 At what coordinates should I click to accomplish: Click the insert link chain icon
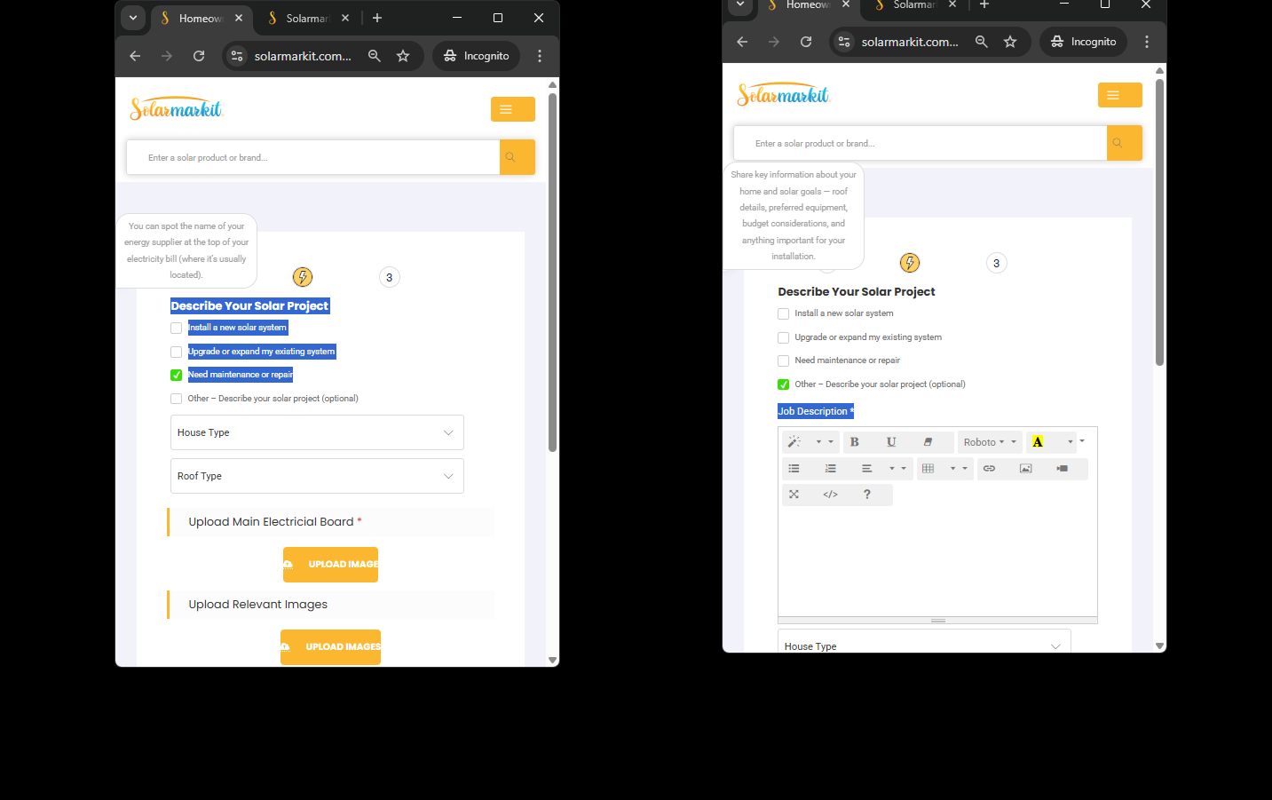pos(989,469)
